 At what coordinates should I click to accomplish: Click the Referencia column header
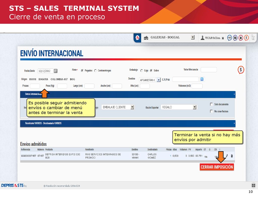click(25, 149)
